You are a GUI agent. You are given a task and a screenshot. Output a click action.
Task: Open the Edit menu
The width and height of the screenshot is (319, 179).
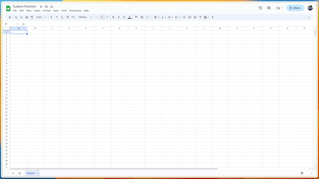[22, 11]
